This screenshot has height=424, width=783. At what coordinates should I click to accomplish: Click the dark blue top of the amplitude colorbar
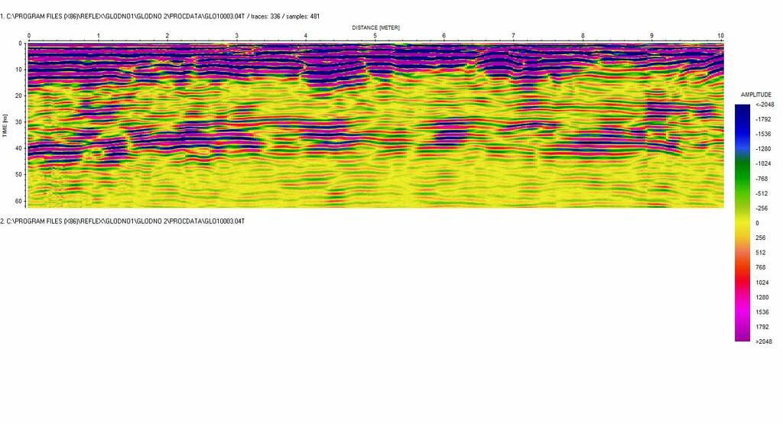(742, 111)
